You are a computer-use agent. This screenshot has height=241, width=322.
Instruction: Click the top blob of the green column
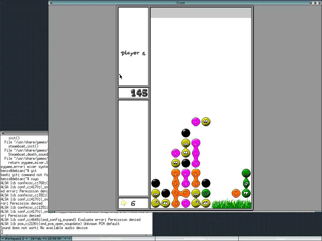point(246,173)
